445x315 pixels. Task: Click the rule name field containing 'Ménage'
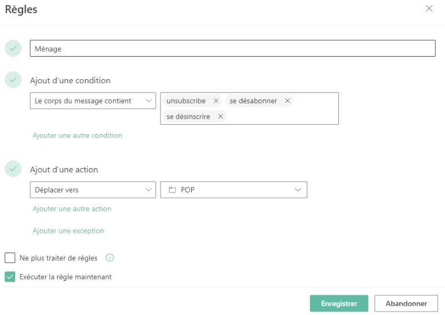tap(232, 49)
